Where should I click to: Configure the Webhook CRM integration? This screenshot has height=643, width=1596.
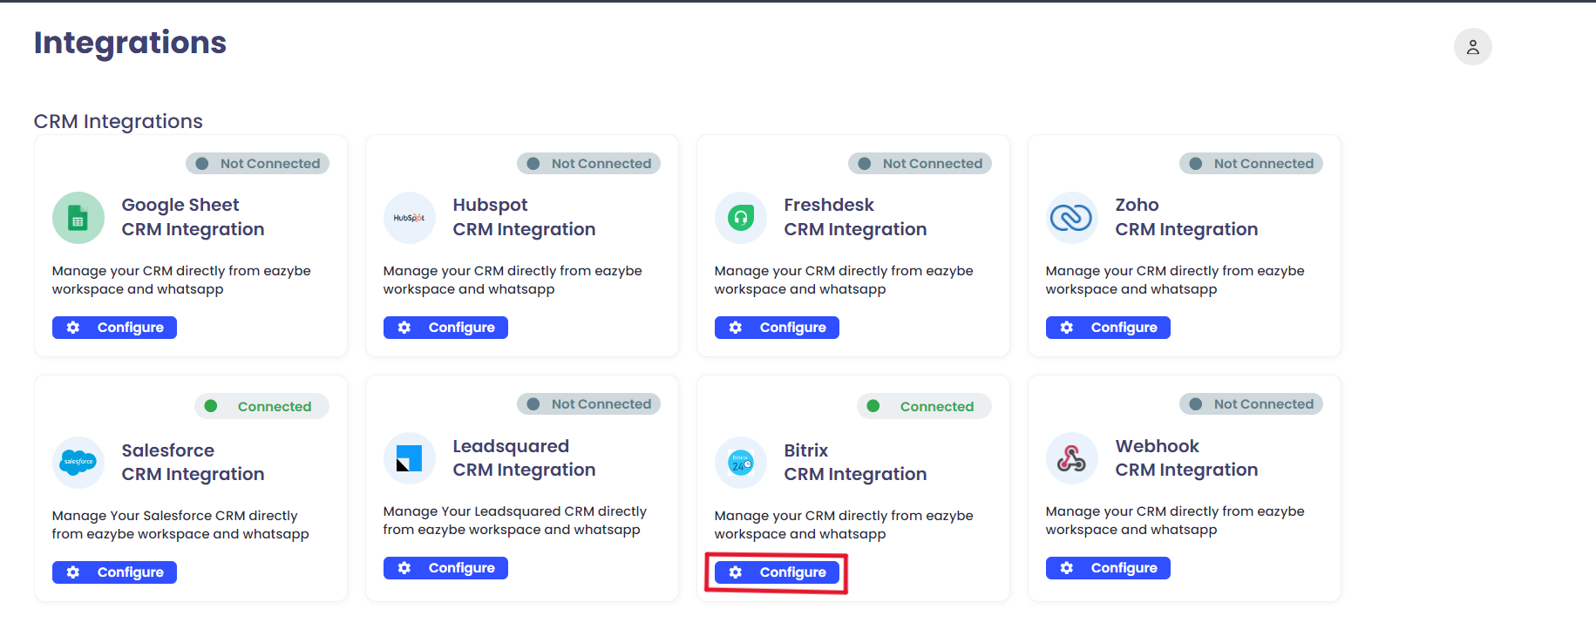tap(1108, 568)
